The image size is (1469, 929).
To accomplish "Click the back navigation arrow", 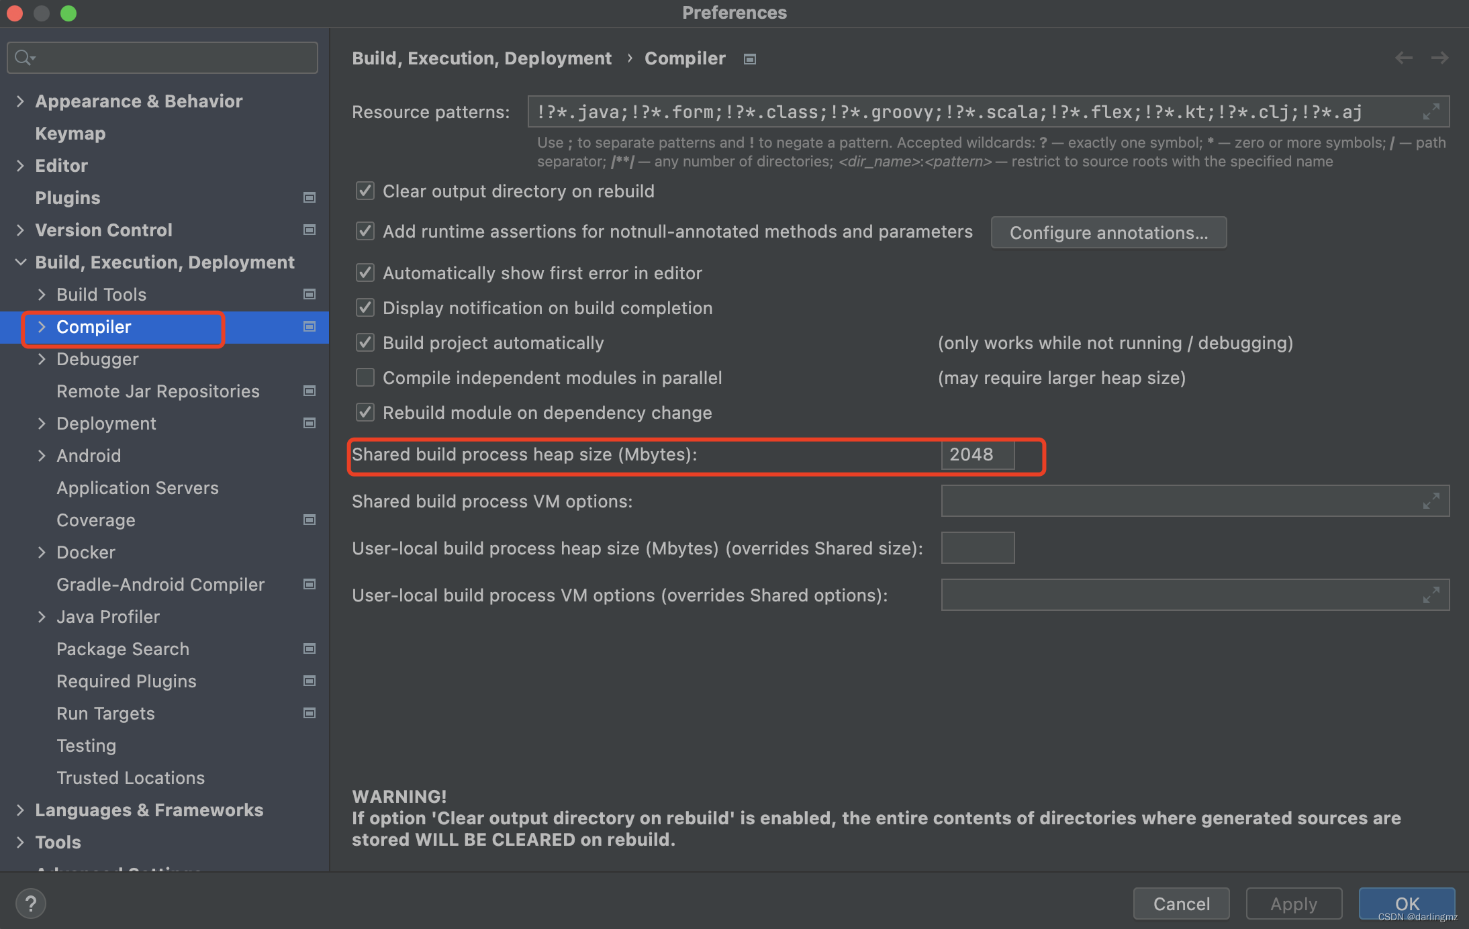I will [x=1403, y=58].
